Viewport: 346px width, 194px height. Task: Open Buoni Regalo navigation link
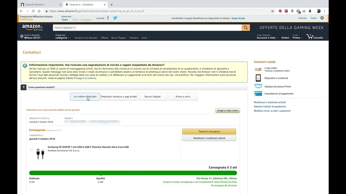click(x=119, y=38)
